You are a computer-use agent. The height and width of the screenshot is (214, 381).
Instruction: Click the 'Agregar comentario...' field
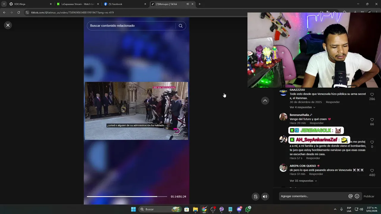pyautogui.click(x=313, y=196)
